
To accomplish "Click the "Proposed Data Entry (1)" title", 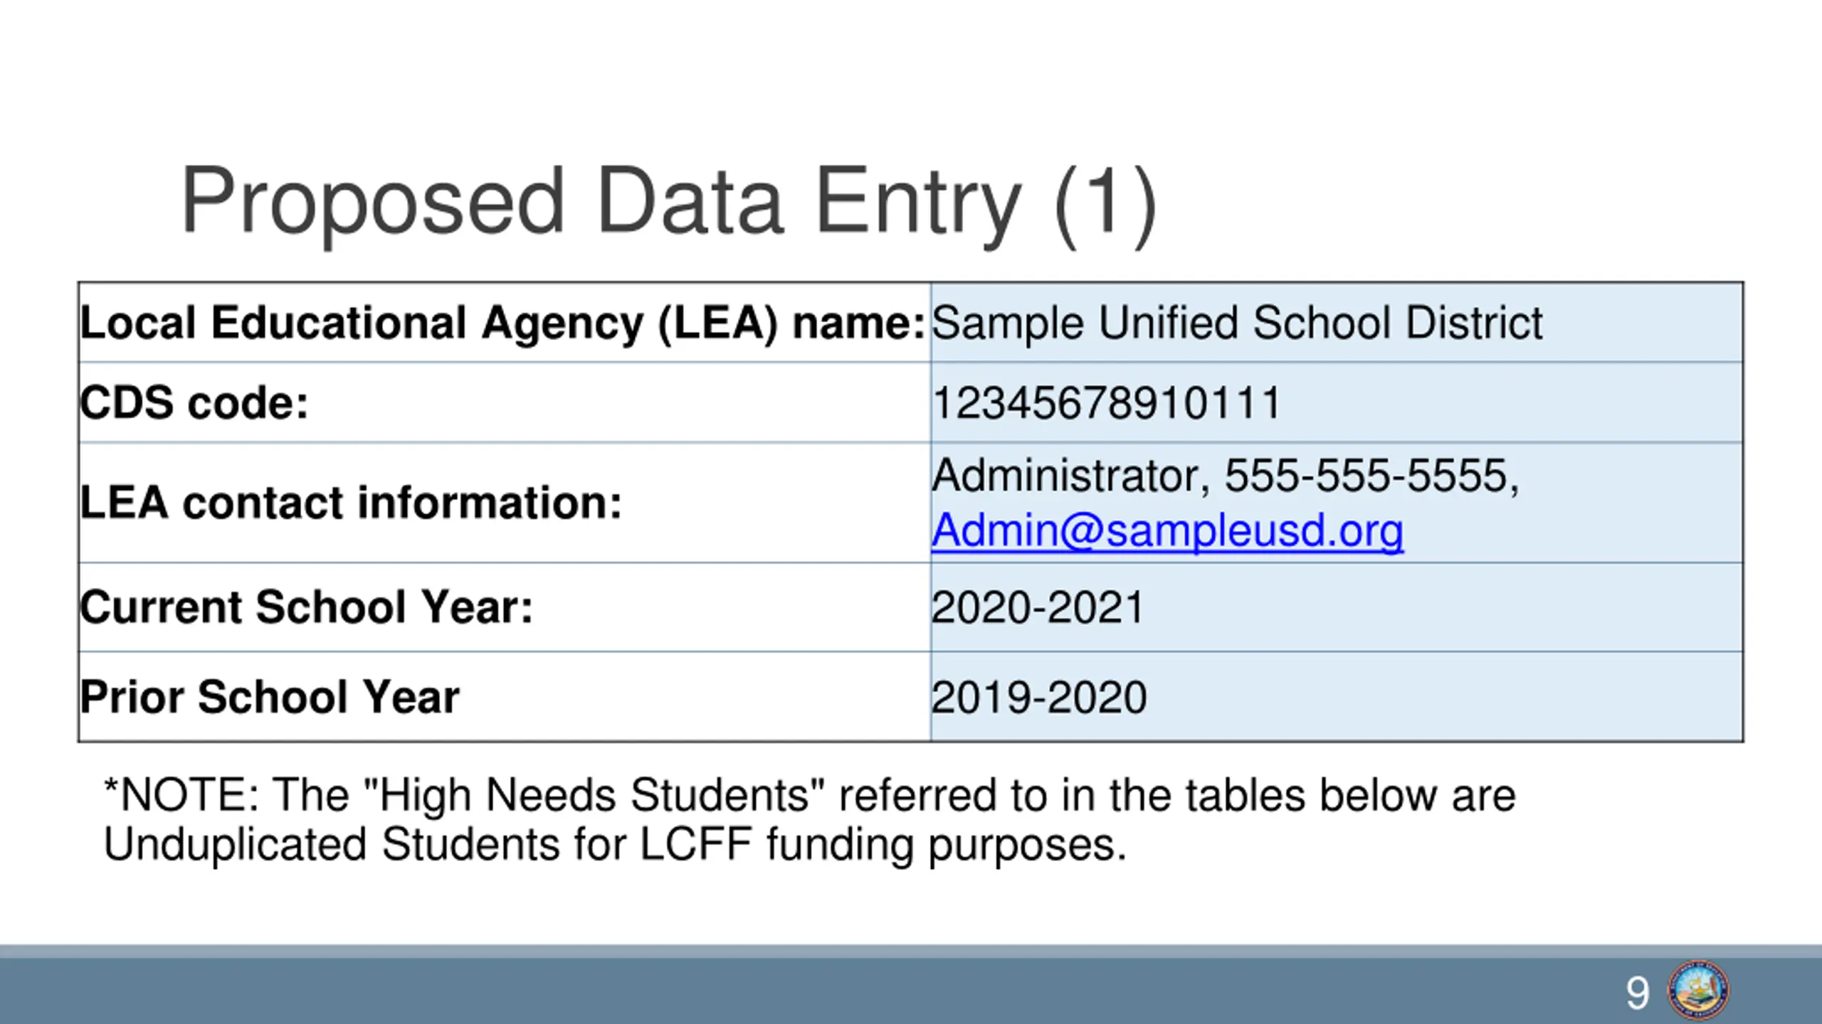I will tap(669, 201).
